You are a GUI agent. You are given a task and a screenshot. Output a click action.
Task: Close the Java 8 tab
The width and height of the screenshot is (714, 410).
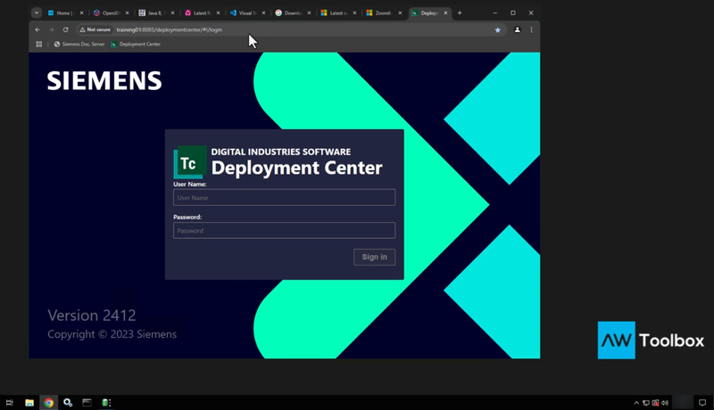(x=172, y=13)
